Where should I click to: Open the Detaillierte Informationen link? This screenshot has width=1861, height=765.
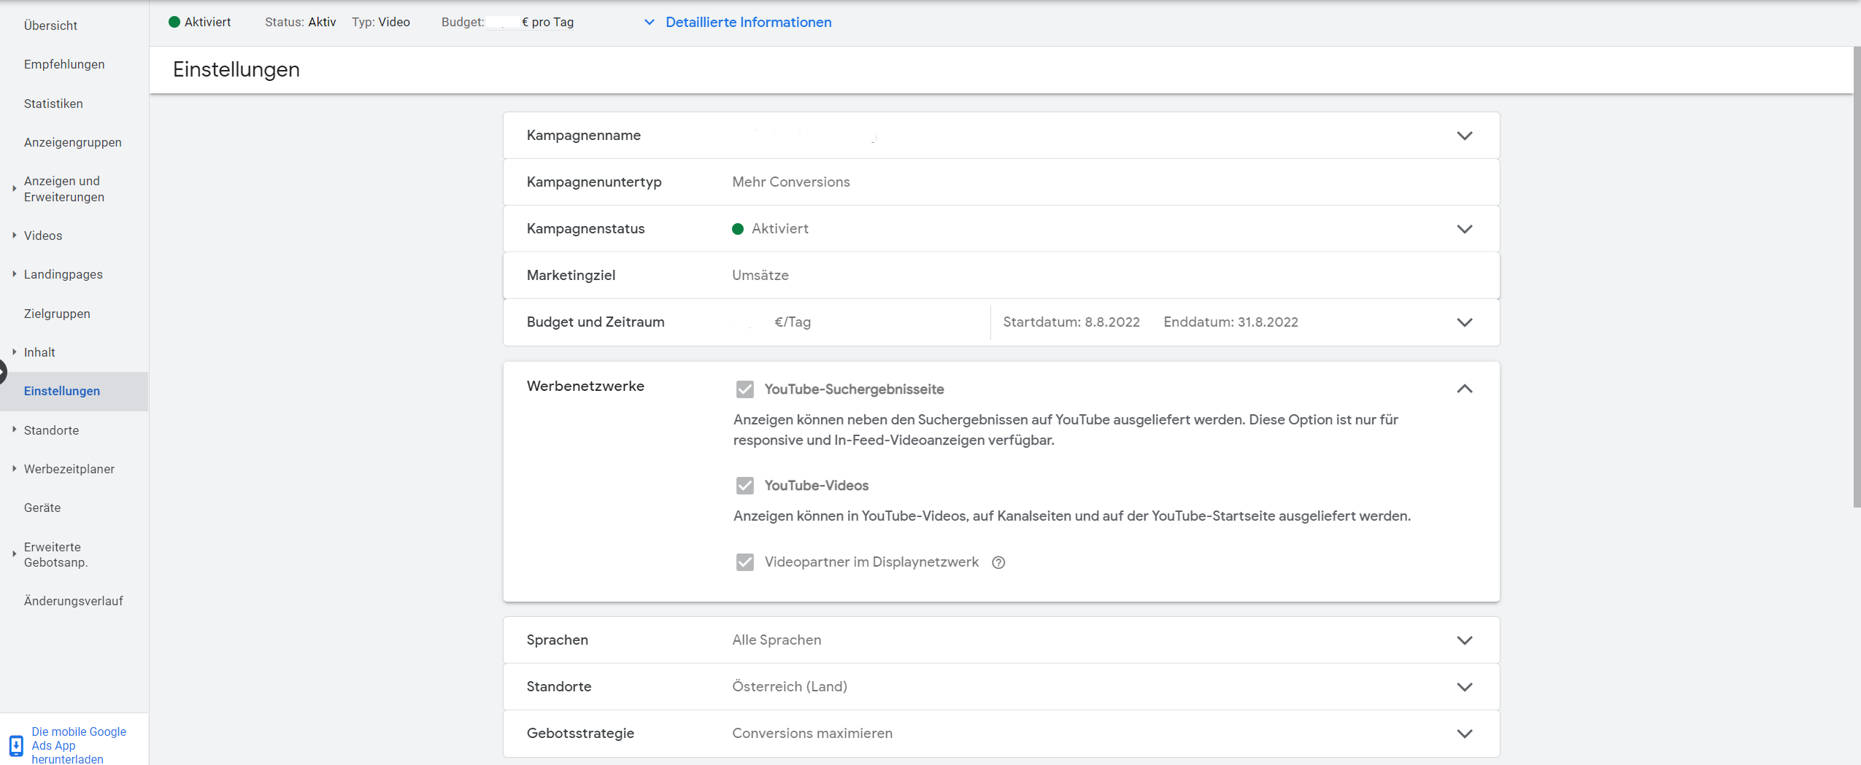pyautogui.click(x=748, y=22)
